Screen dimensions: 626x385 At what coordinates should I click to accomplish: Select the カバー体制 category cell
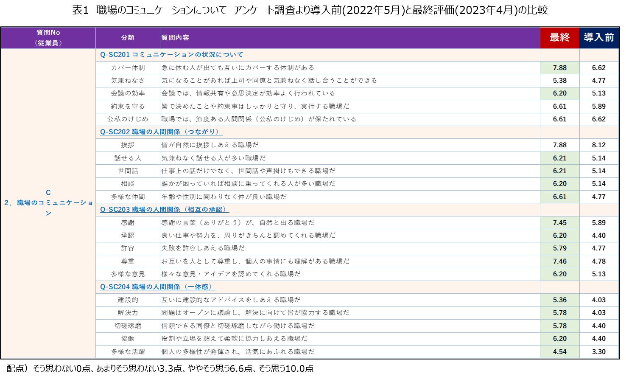(128, 68)
